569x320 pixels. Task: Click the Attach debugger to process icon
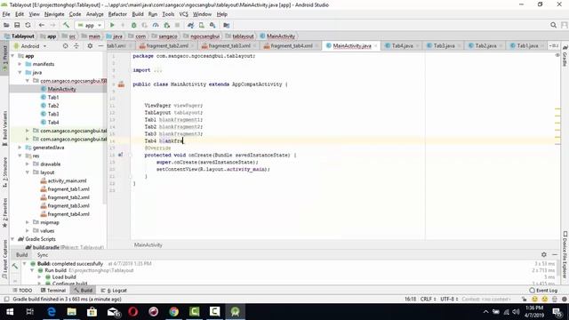coord(166,25)
